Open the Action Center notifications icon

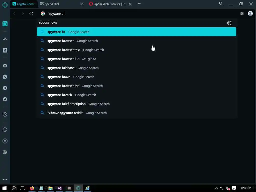tap(234, 188)
